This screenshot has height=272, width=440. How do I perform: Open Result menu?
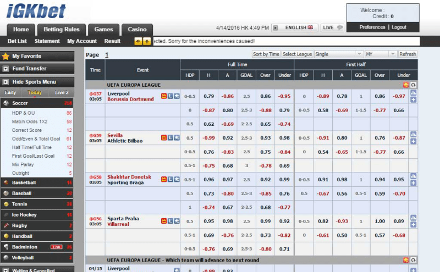click(112, 41)
